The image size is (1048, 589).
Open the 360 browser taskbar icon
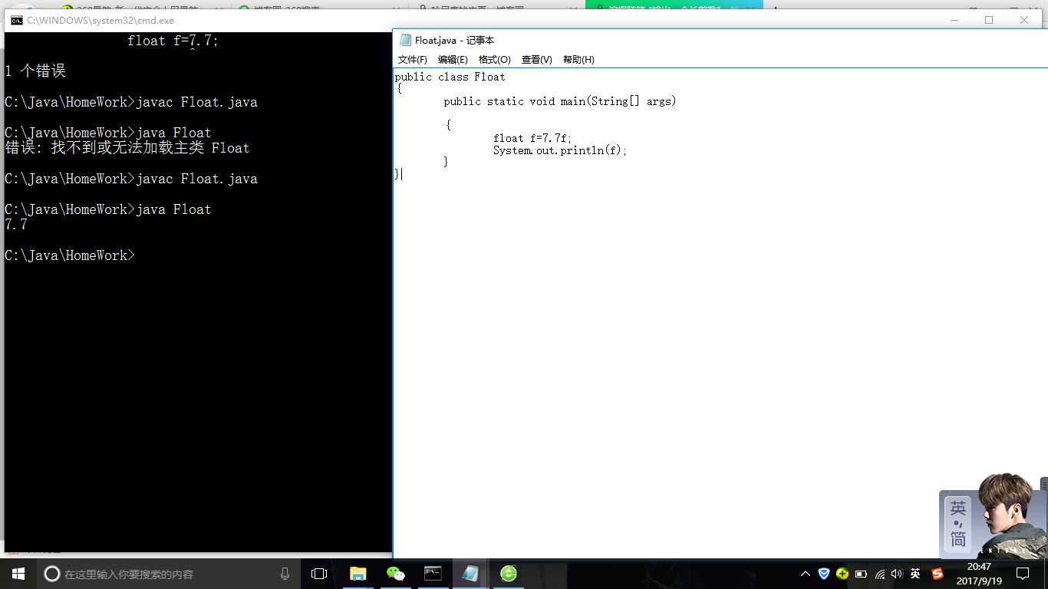[x=508, y=574]
